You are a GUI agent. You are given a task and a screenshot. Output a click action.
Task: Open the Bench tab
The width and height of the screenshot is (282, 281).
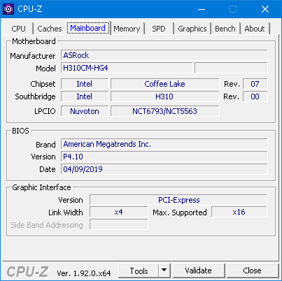[225, 29]
